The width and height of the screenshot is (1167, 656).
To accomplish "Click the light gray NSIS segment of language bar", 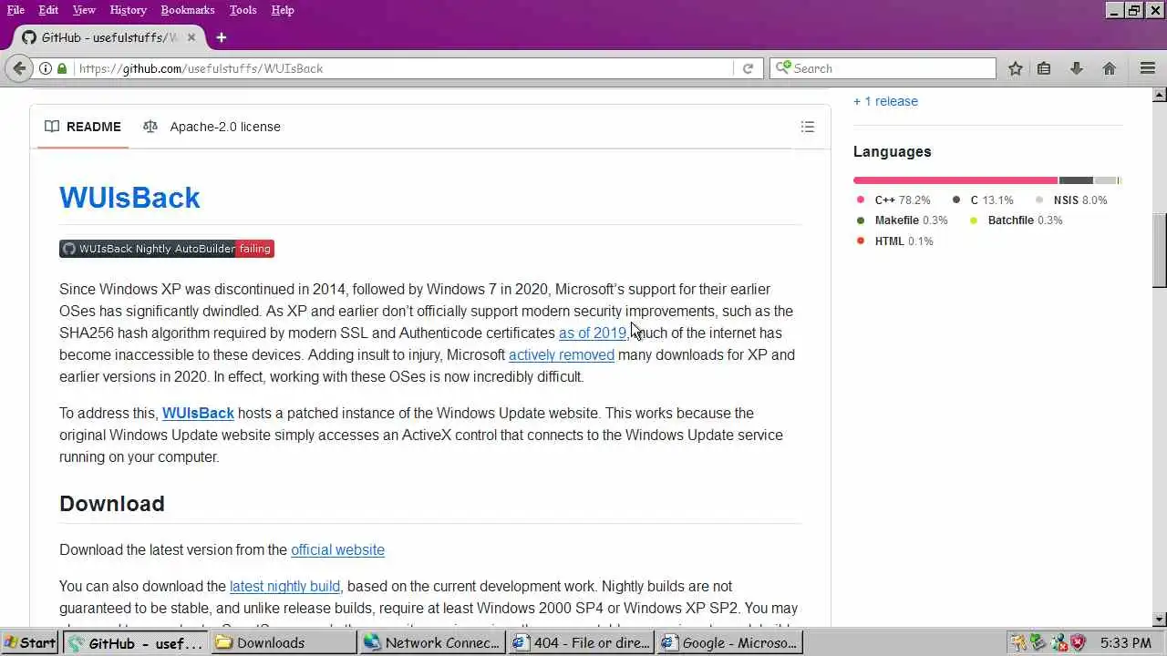I will click(1105, 180).
